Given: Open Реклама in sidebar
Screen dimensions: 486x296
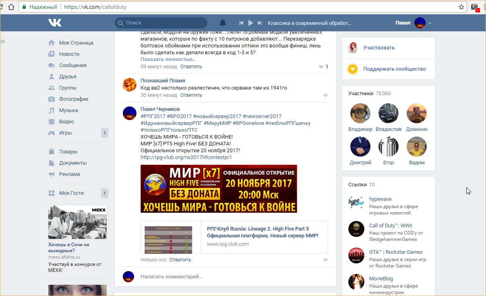Looking at the screenshot, I should pos(70,174).
